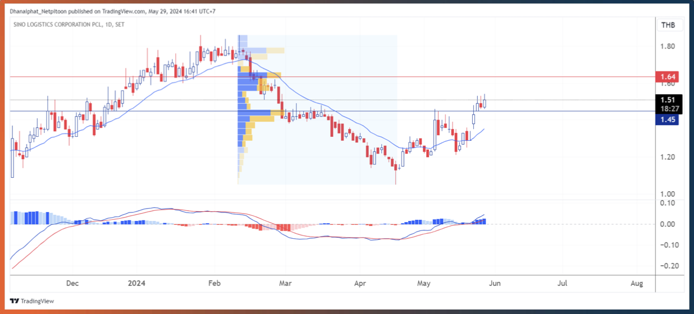Click the Jul label on time axis
The height and width of the screenshot is (314, 694).
pos(562,284)
